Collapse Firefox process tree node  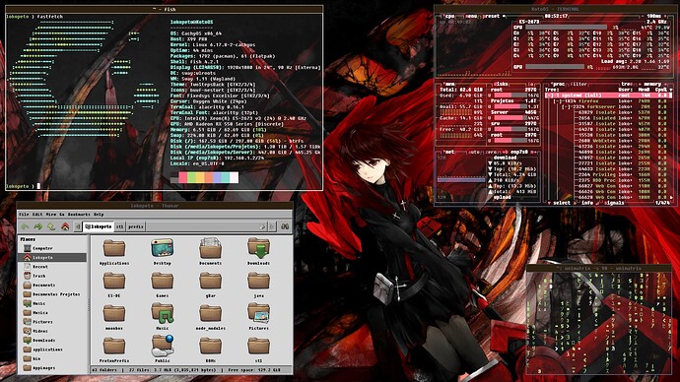558,100
